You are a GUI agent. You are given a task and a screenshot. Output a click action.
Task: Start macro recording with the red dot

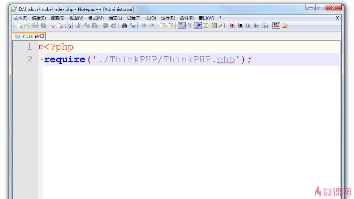233,26
